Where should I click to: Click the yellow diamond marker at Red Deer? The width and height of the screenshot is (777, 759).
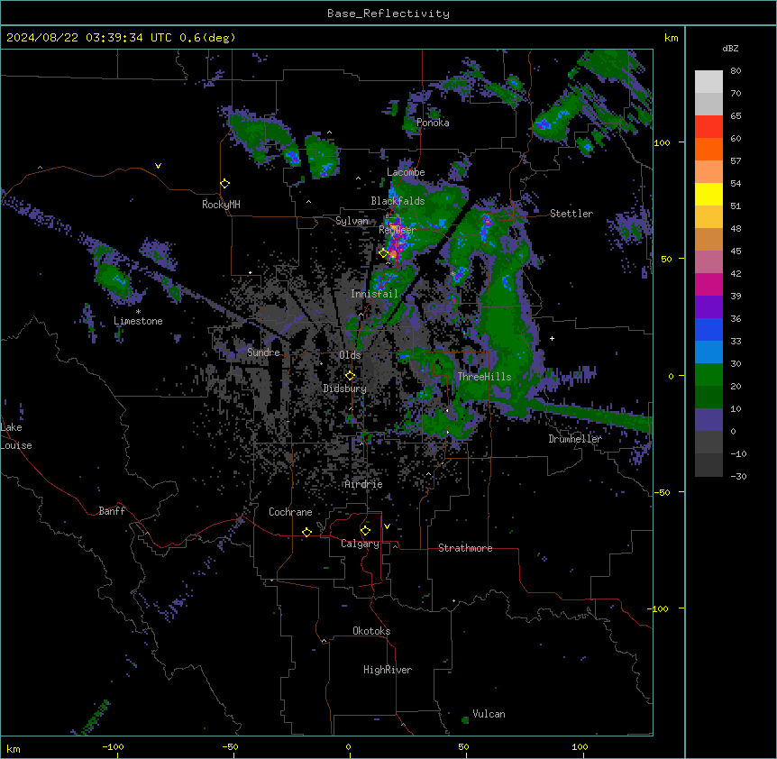[383, 252]
